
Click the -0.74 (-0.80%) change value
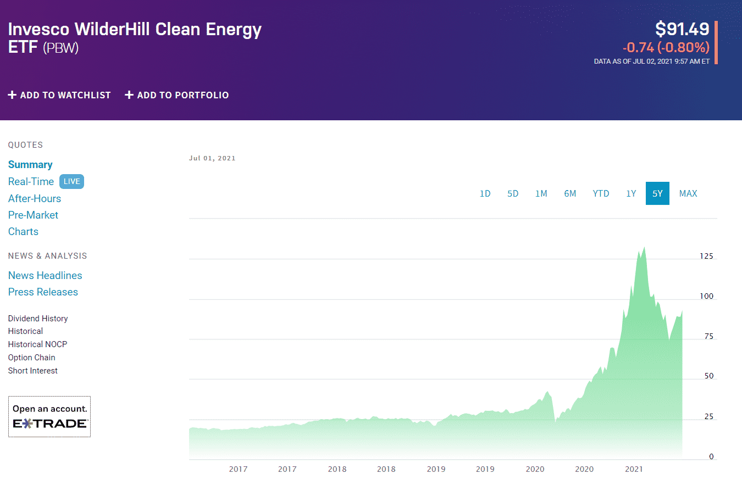(x=666, y=48)
